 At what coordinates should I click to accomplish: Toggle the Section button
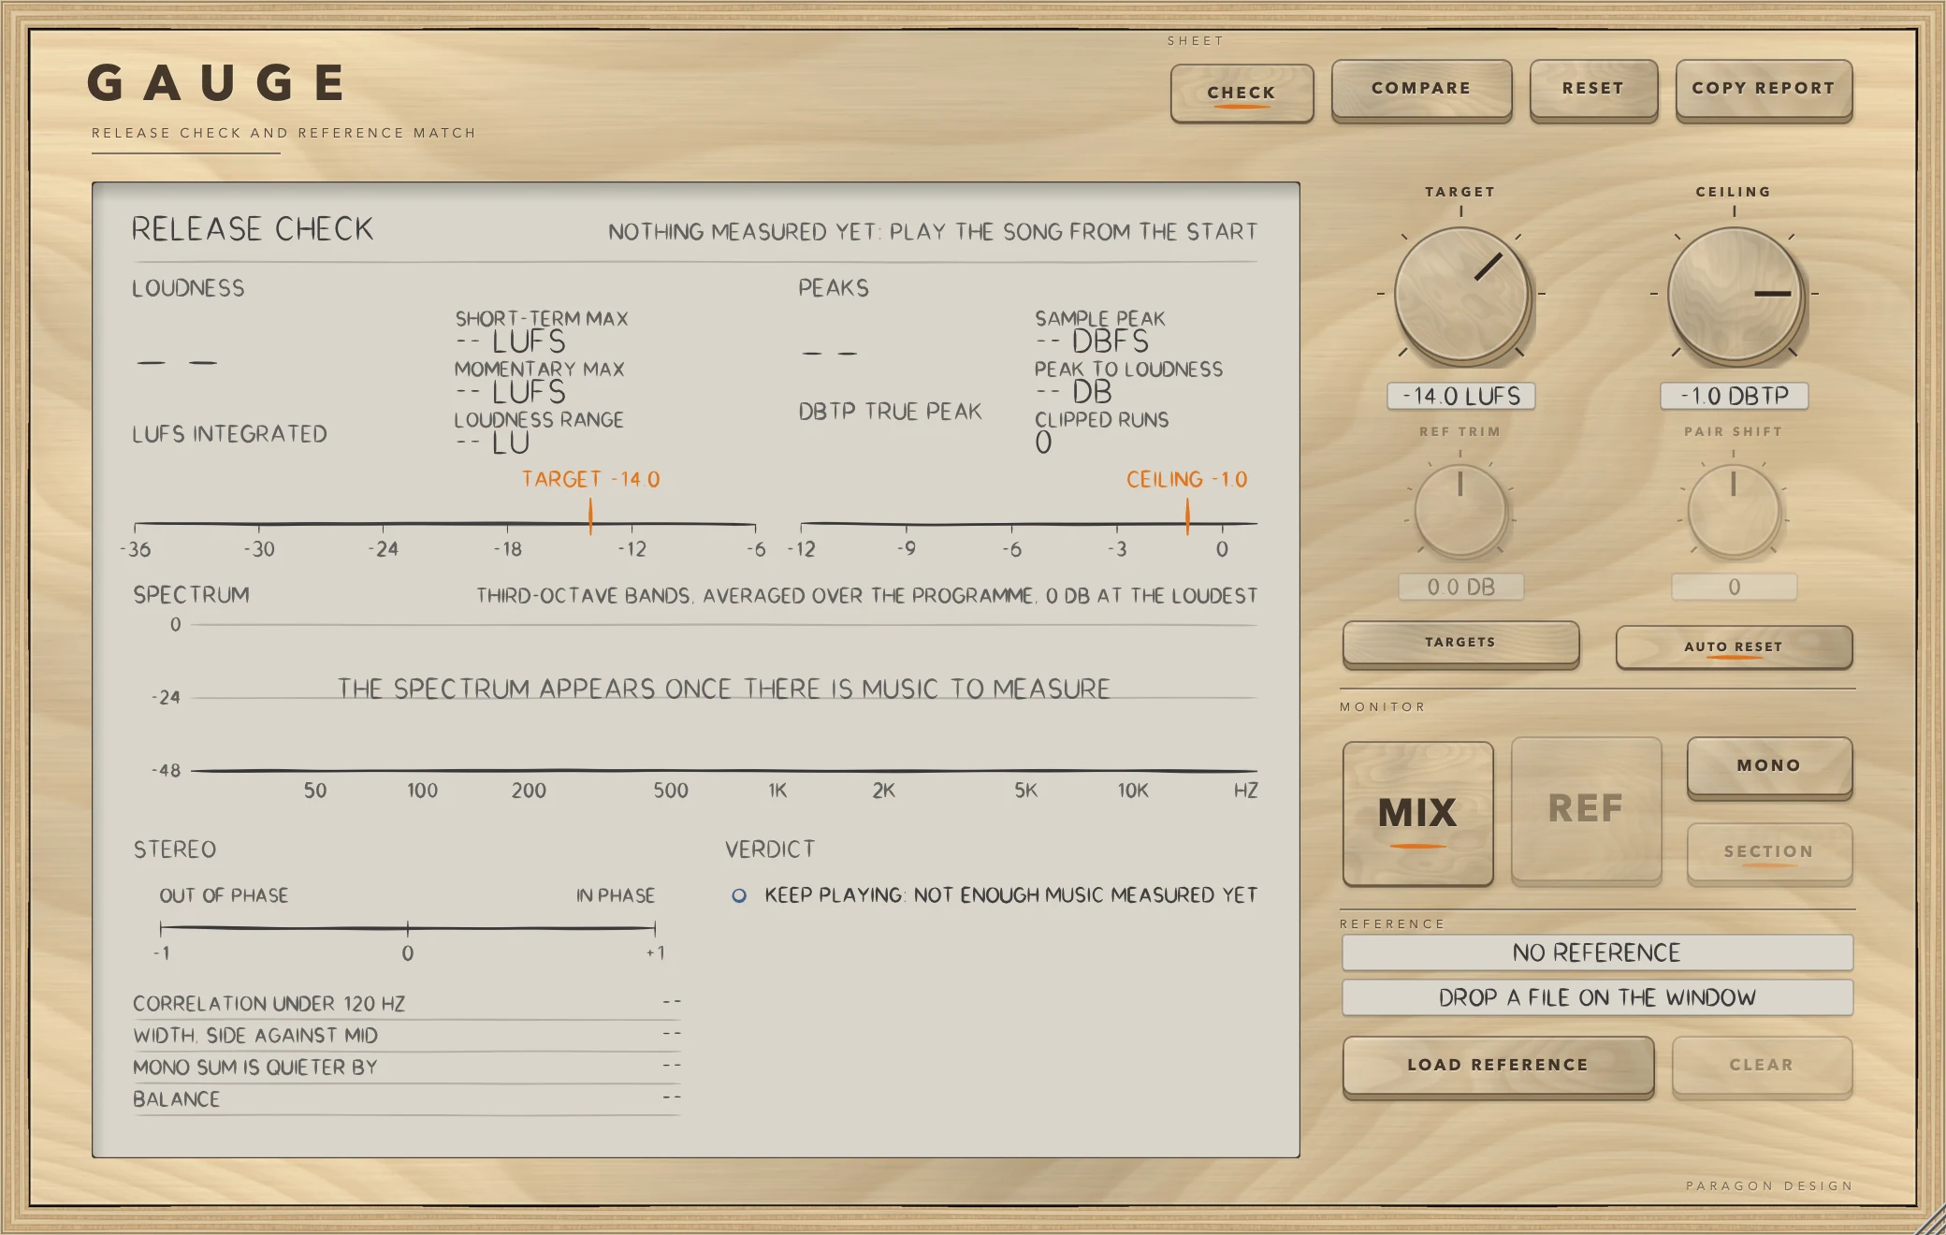[x=1769, y=852]
